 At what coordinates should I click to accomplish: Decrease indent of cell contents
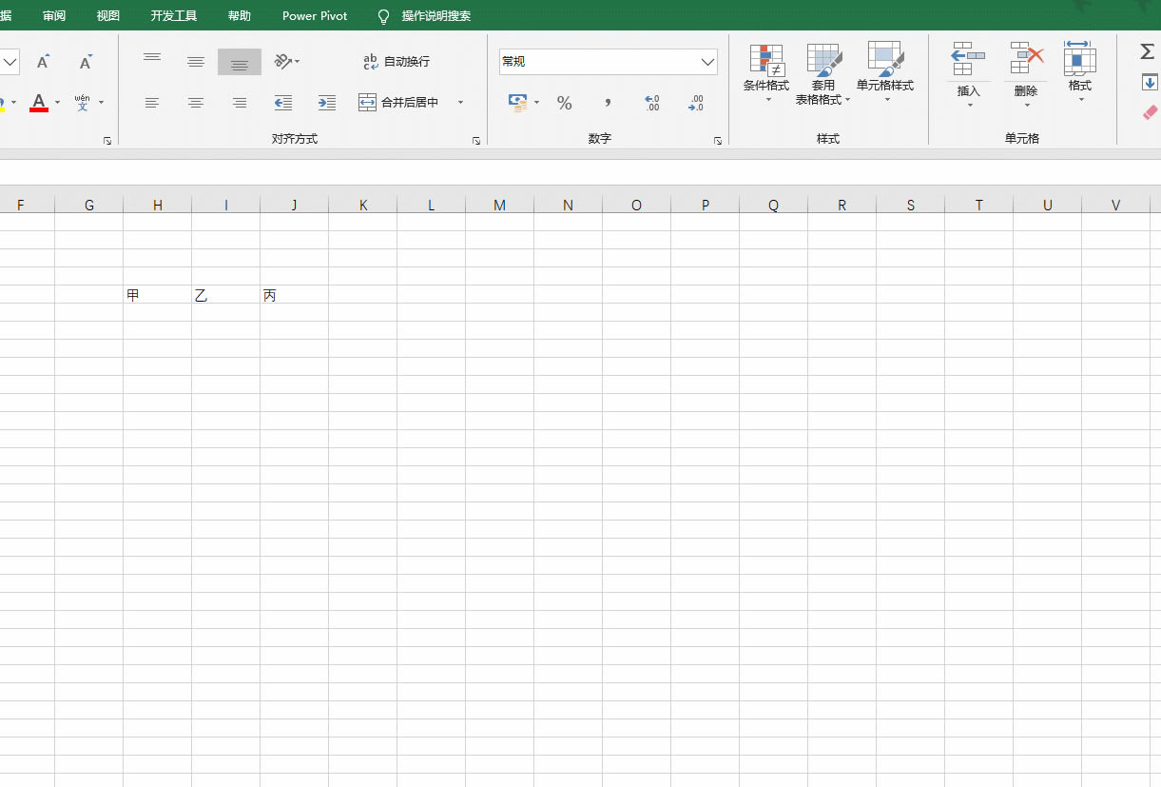[x=283, y=102]
